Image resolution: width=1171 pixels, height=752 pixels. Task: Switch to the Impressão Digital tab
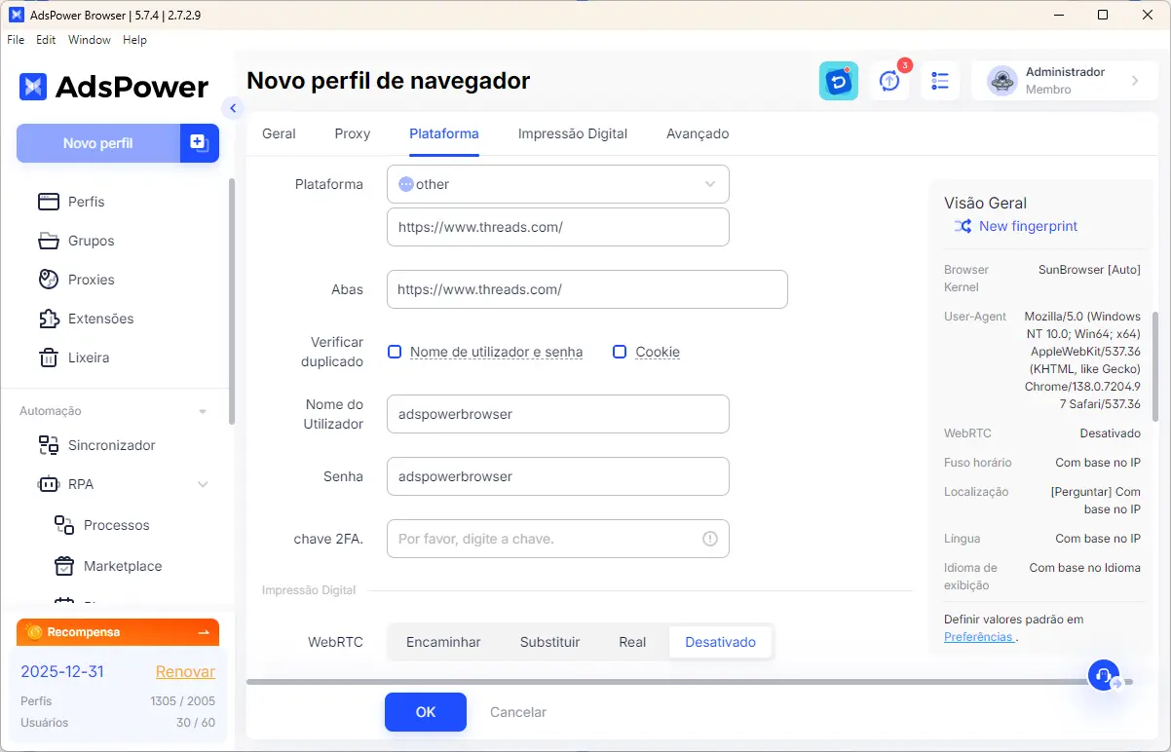point(573,133)
